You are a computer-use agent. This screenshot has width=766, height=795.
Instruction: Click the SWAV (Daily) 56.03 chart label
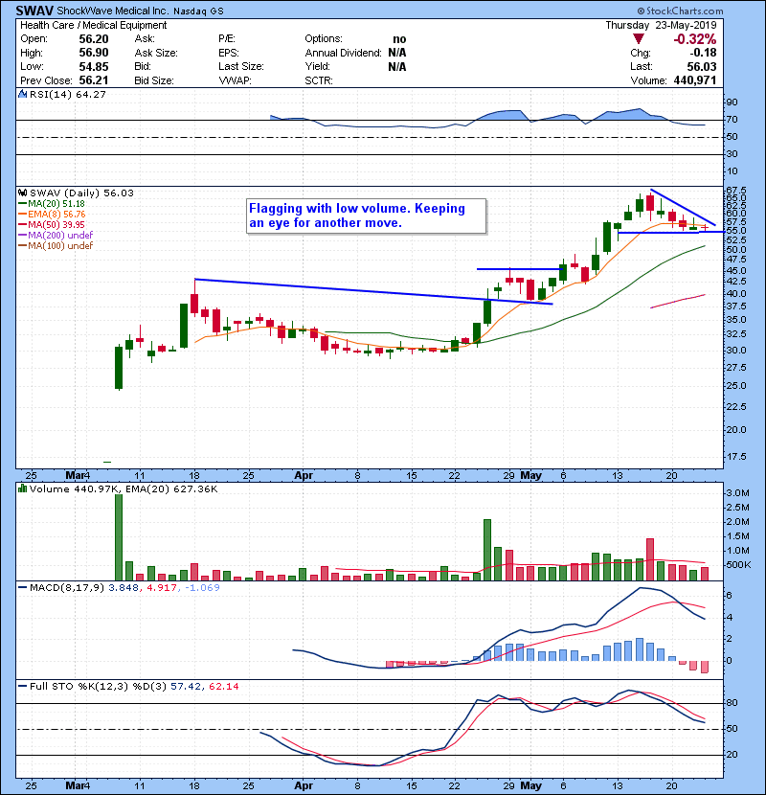click(81, 193)
